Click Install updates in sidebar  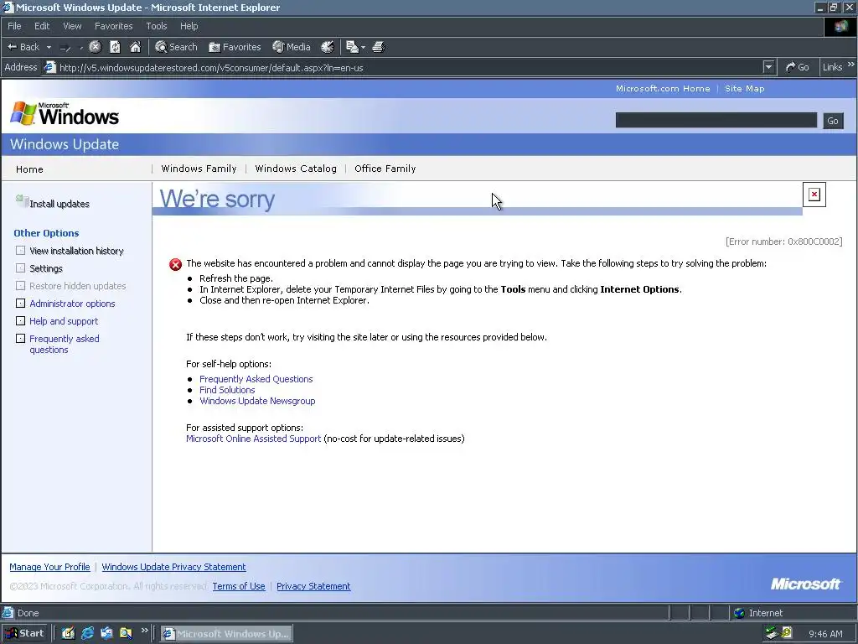pyautogui.click(x=59, y=204)
